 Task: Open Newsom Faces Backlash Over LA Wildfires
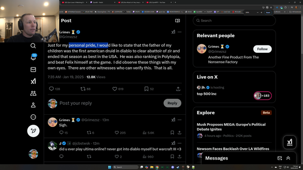(233, 149)
